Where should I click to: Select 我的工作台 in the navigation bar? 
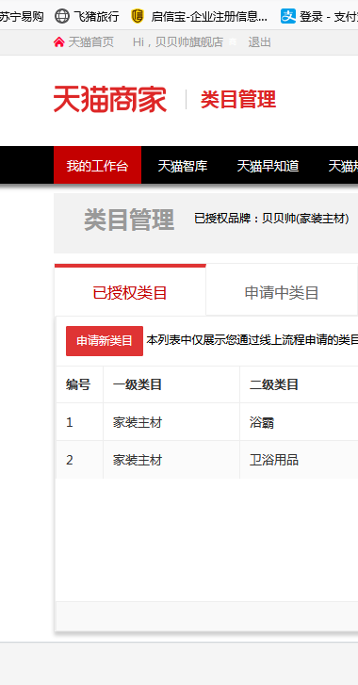tap(97, 166)
